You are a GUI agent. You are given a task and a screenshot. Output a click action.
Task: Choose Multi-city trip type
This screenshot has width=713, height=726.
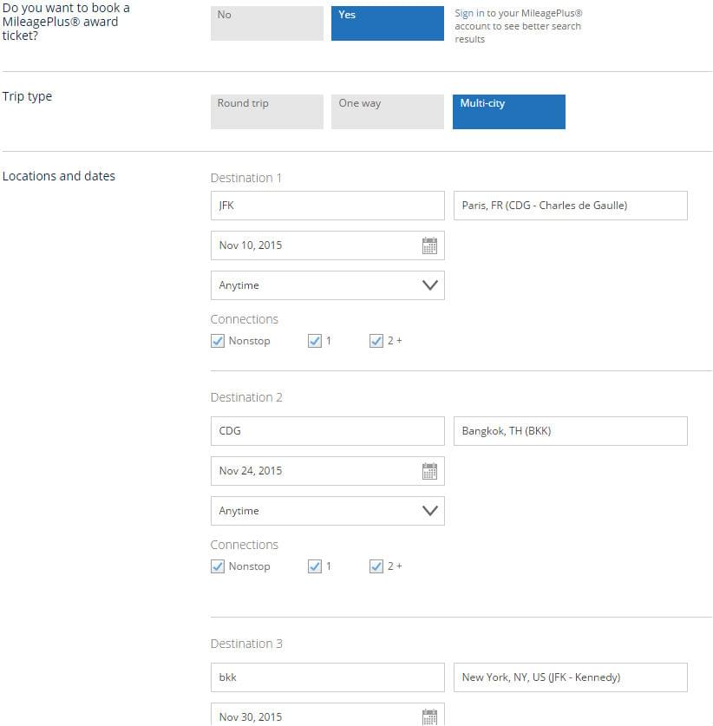[x=509, y=112]
